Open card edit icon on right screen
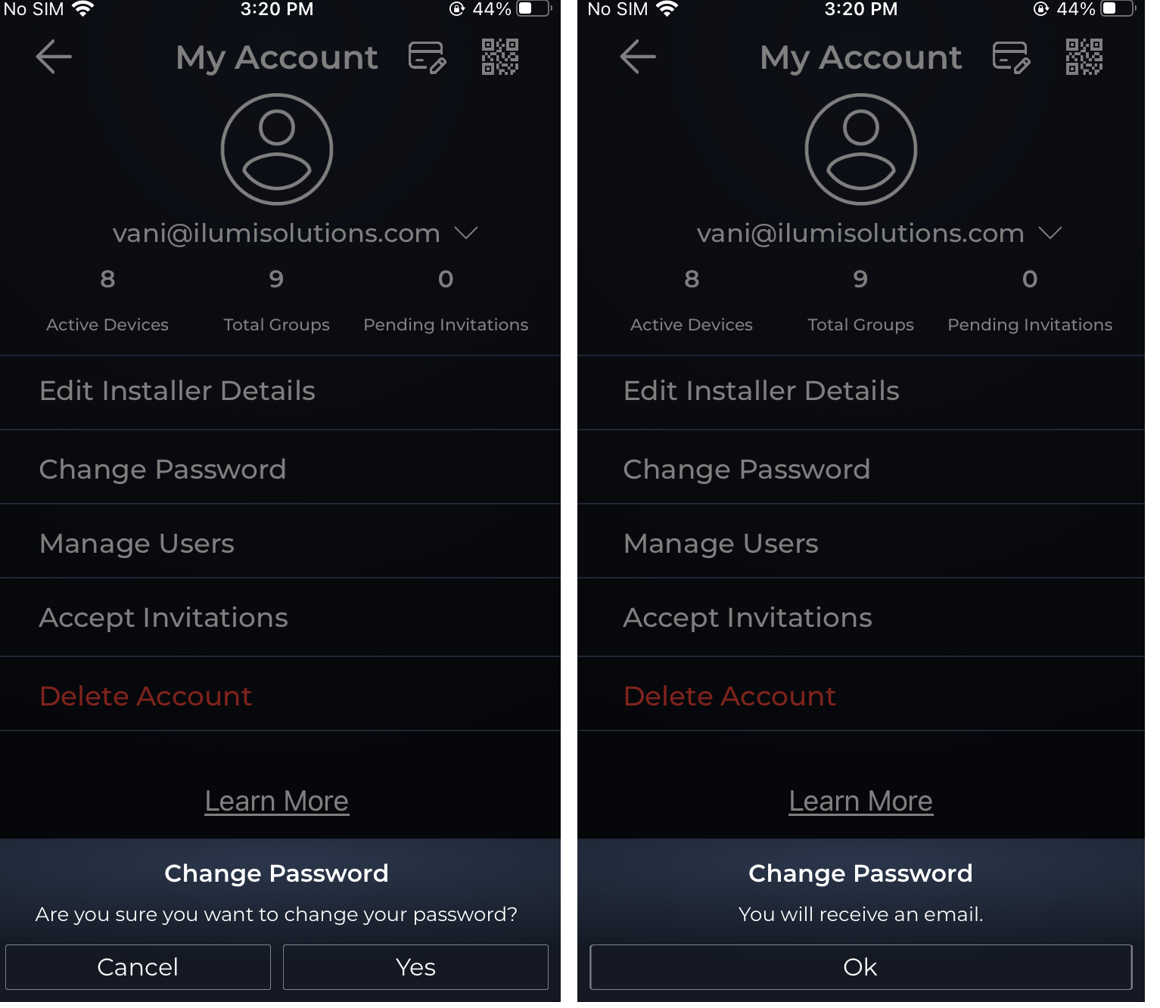The height and width of the screenshot is (1008, 1160). tap(1011, 57)
